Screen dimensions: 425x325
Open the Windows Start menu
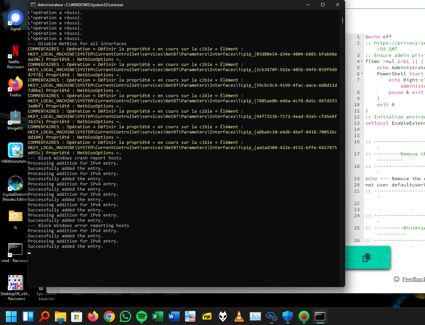pos(11,316)
